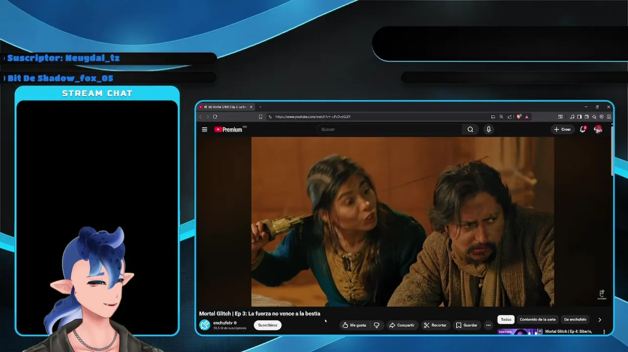Open the enchufetv channel avatar

205,325
